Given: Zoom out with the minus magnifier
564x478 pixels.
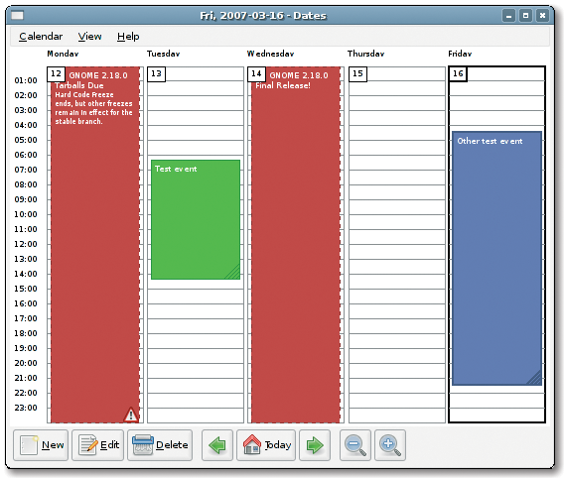Looking at the screenshot, I should coord(355,445).
